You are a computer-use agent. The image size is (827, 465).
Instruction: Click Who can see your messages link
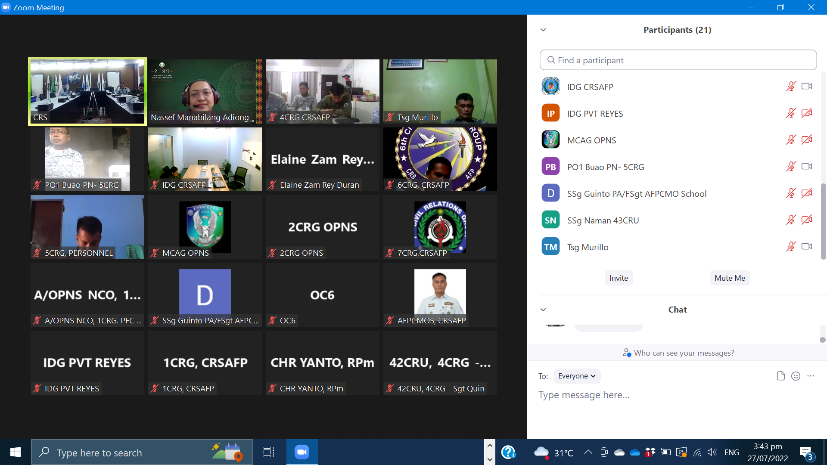(x=684, y=353)
